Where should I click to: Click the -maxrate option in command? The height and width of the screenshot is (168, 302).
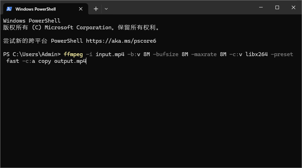click(x=204, y=54)
